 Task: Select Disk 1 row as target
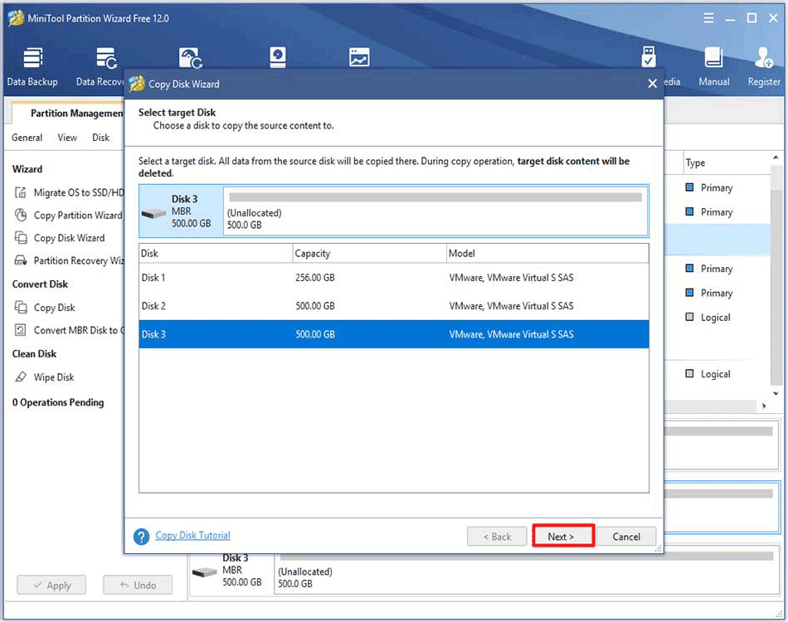click(394, 277)
